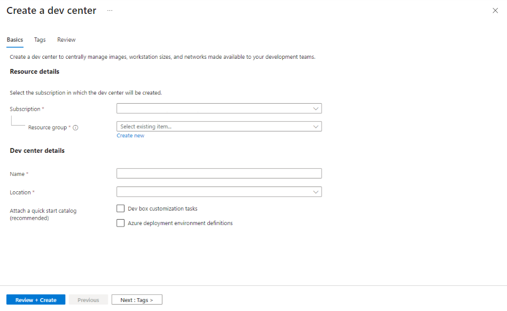Click the Review + Create button
Image resolution: width=507 pixels, height=311 pixels.
point(36,300)
